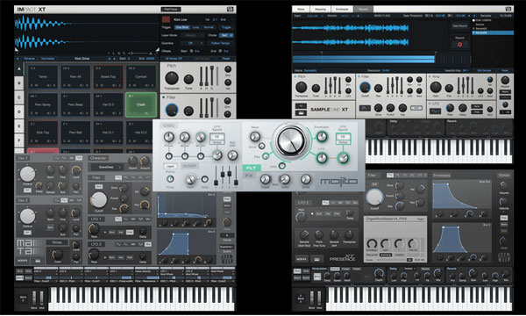This screenshot has height=316, width=526.
Task: Click red pad color swatch beside Kick Low
Action: pos(166,19)
